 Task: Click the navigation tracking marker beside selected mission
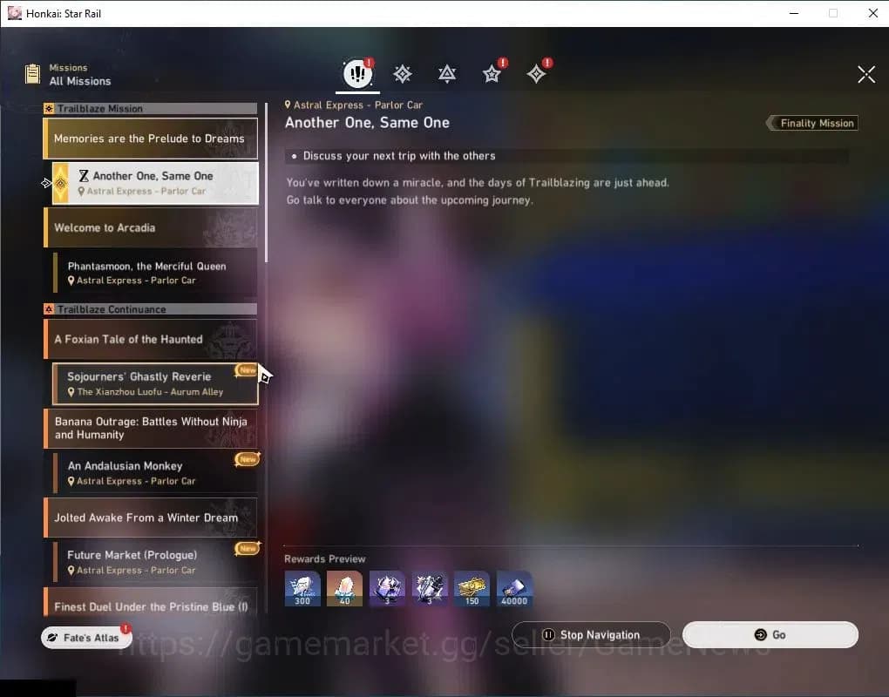pyautogui.click(x=46, y=183)
